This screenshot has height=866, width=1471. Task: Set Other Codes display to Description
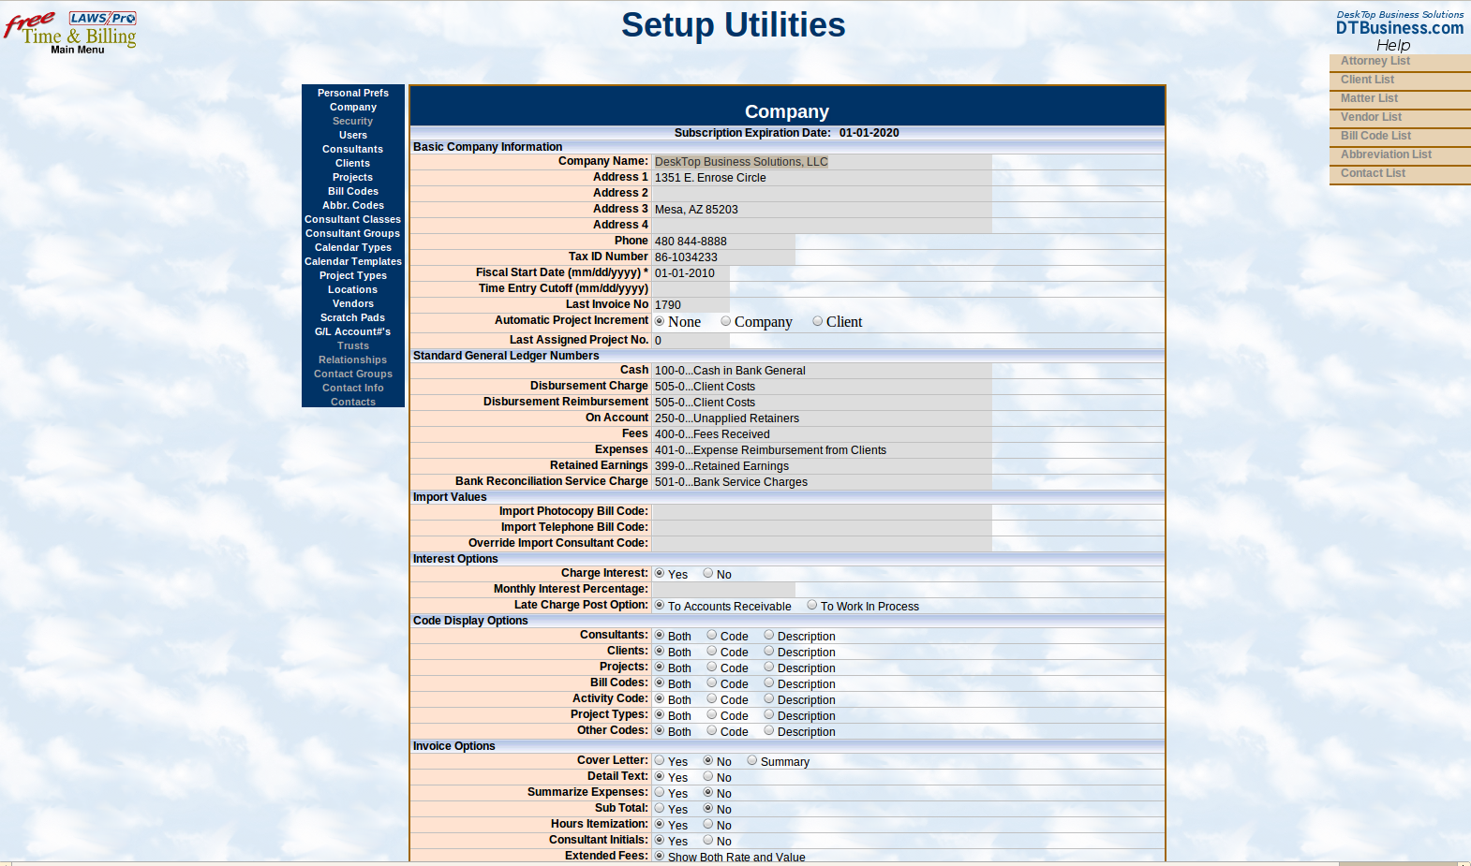point(769,730)
